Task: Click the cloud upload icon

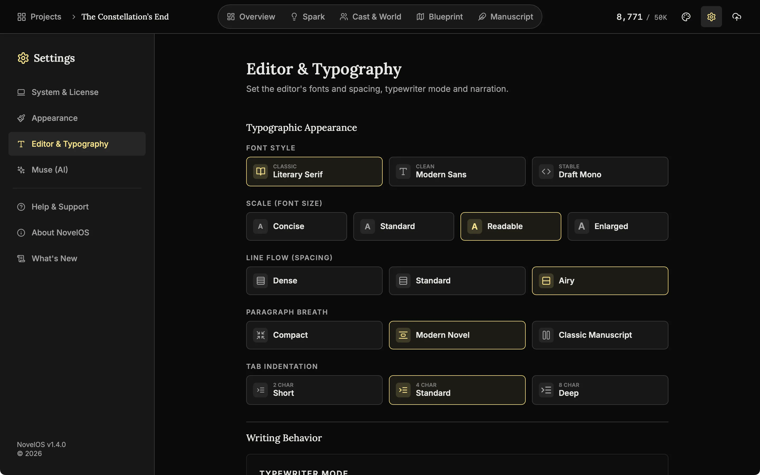Action: point(737,17)
